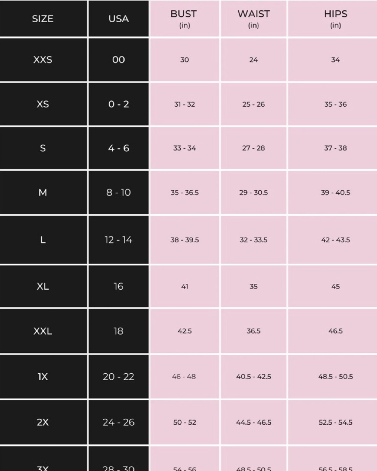Click the XXS size row label
The image size is (377, 471).
[42, 60]
